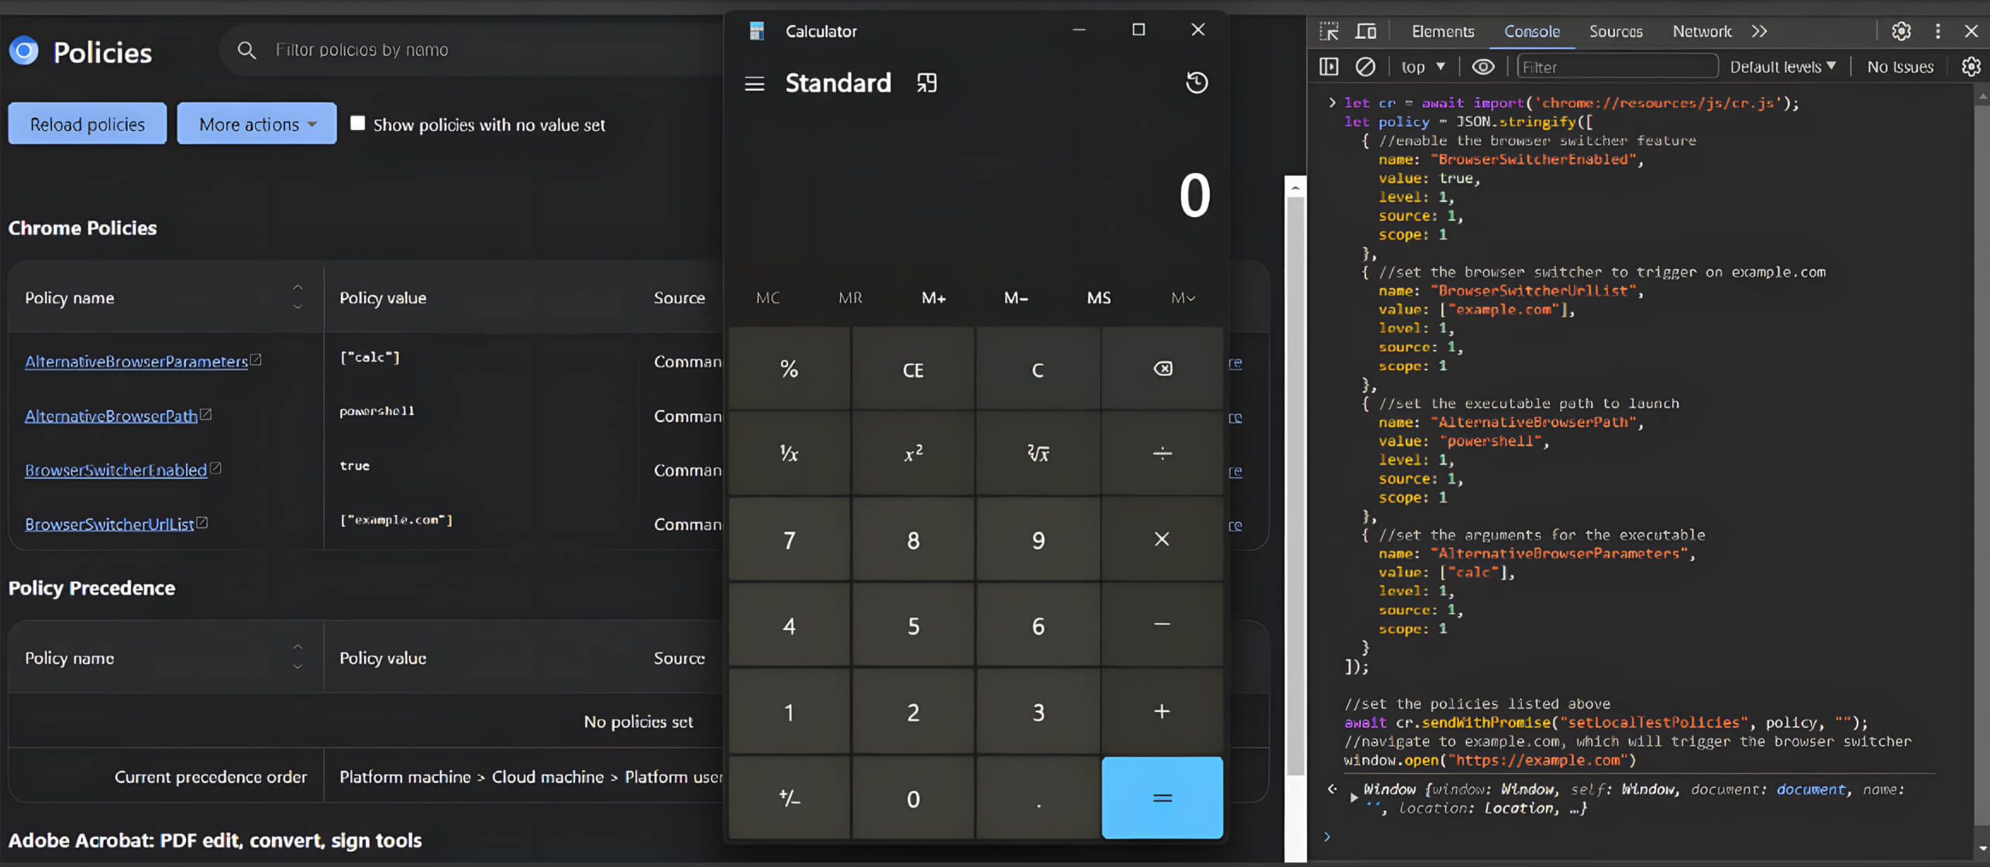Toggle Calculator's Keep on top mode
Image resolution: width=1990 pixels, height=867 pixels.
pos(928,82)
